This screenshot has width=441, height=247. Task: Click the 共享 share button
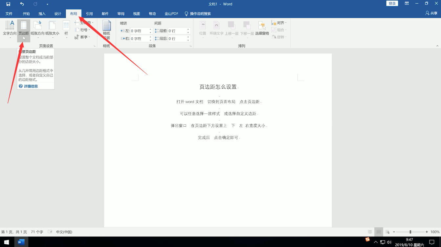click(431, 13)
